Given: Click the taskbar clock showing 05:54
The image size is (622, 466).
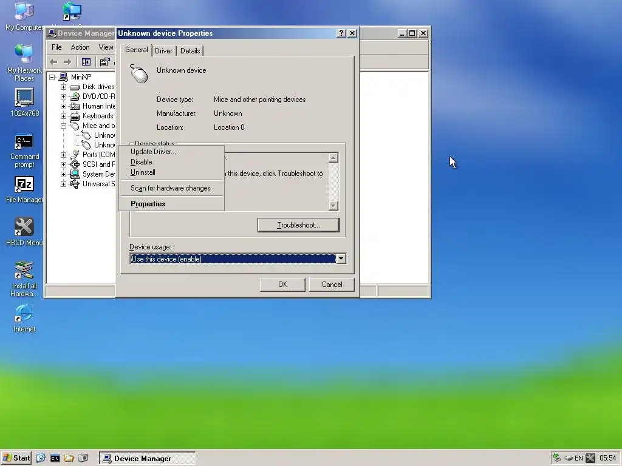Looking at the screenshot, I should pyautogui.click(x=607, y=458).
